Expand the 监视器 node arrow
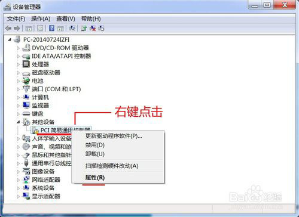 [x=18, y=106]
